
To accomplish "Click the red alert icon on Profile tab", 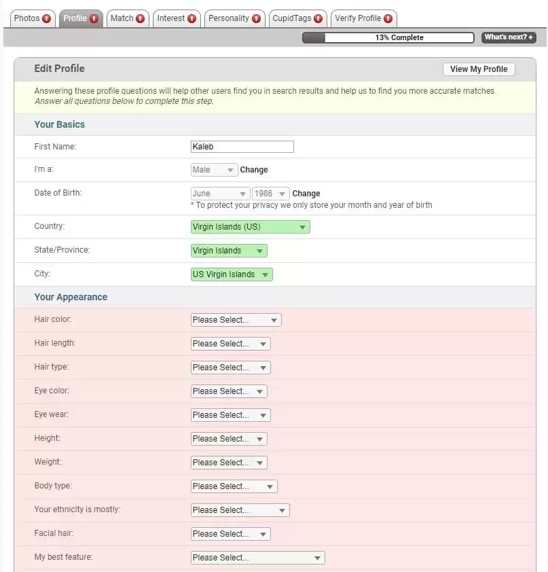I will (x=94, y=18).
